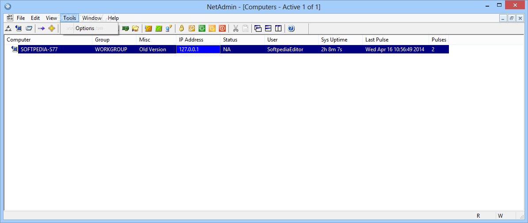528x223 pixels.
Task: Click the Old Version cell
Action: point(156,49)
